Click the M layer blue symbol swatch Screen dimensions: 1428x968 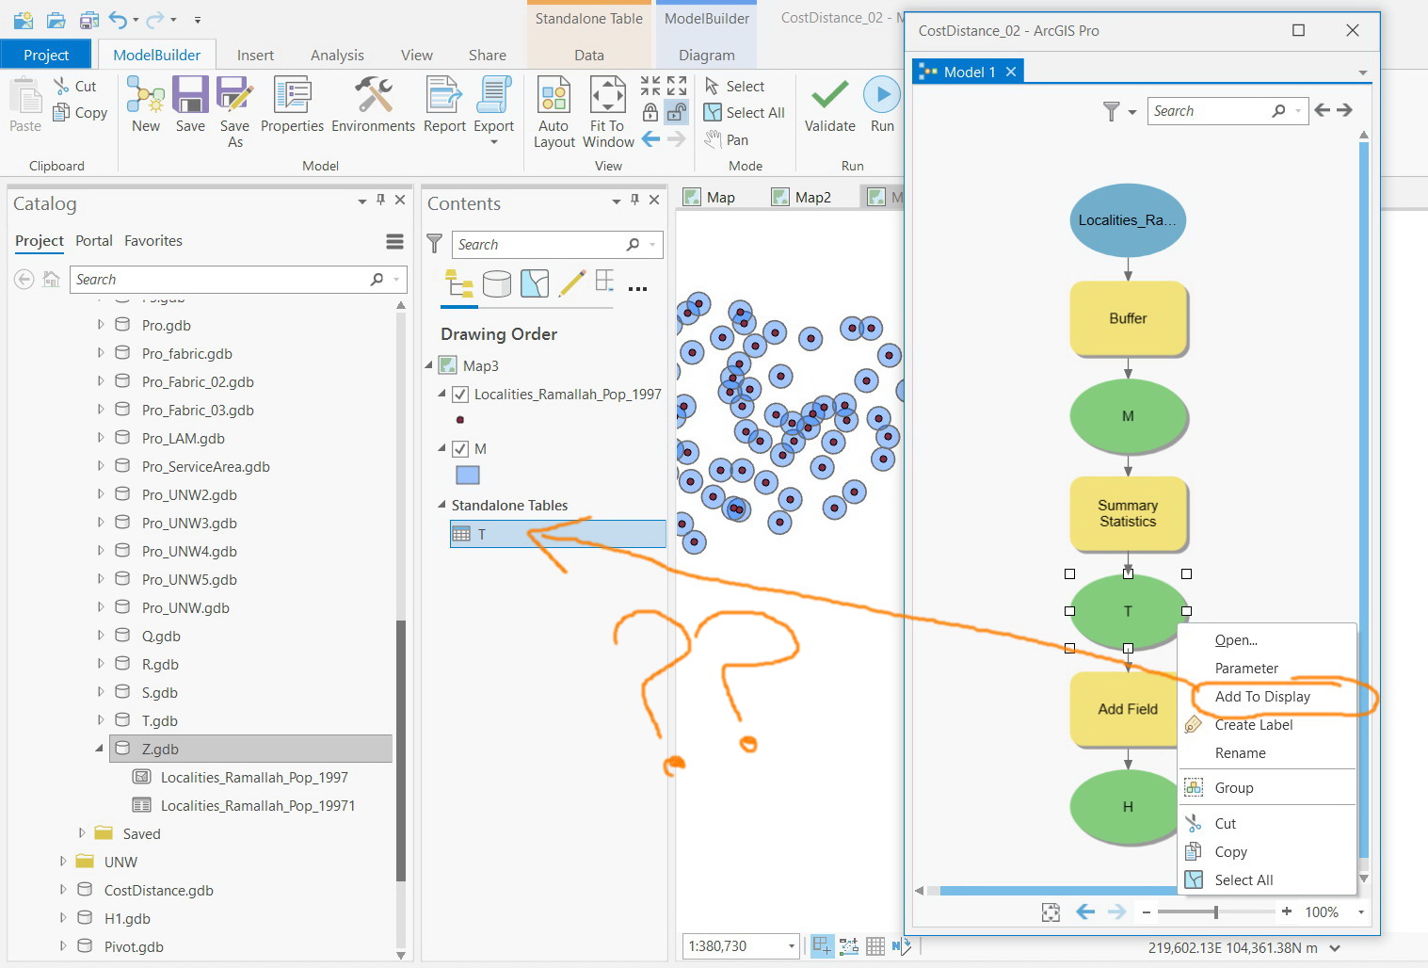468,476
